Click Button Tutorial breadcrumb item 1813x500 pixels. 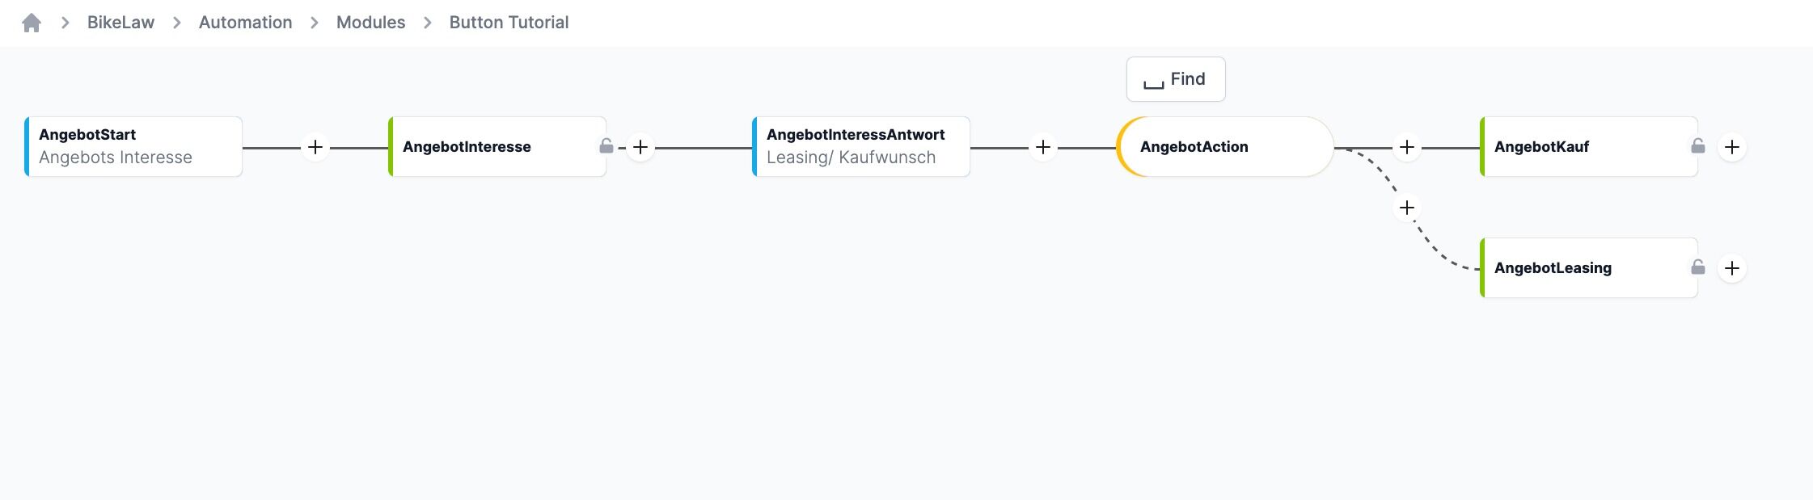509,23
